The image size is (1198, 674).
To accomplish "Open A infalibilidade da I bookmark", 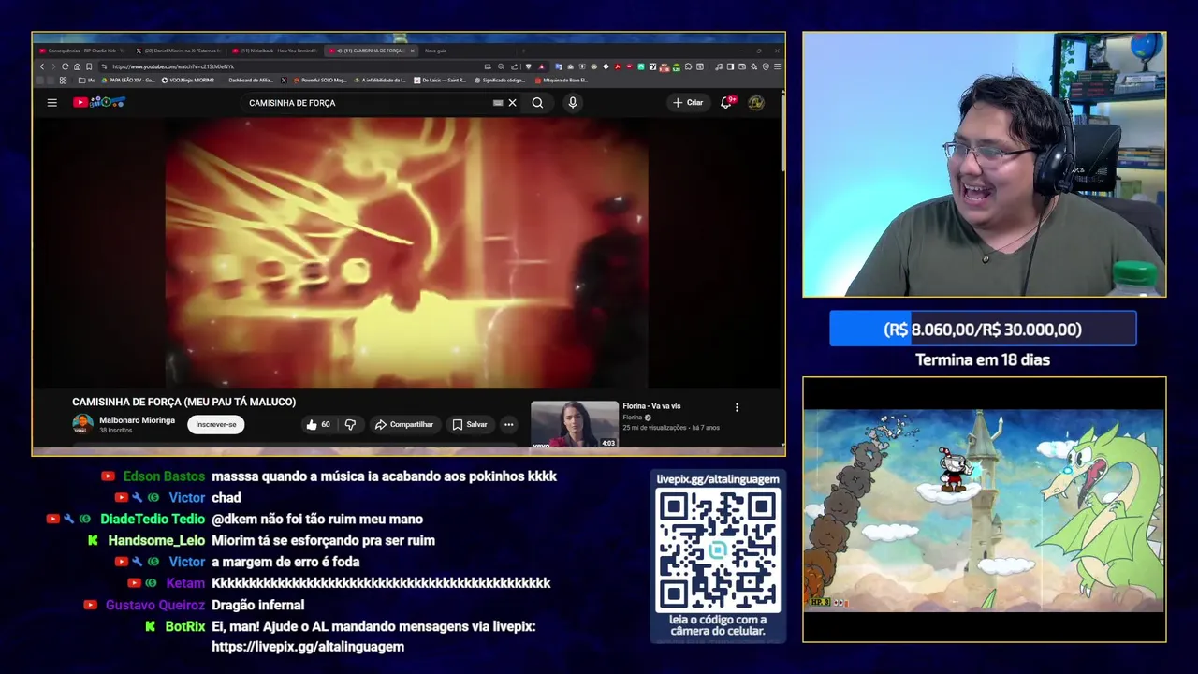I will (x=379, y=81).
